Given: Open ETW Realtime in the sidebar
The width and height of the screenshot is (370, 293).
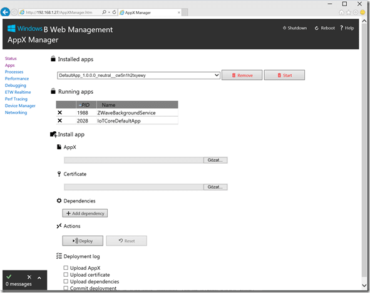Looking at the screenshot, I should 18,92.
